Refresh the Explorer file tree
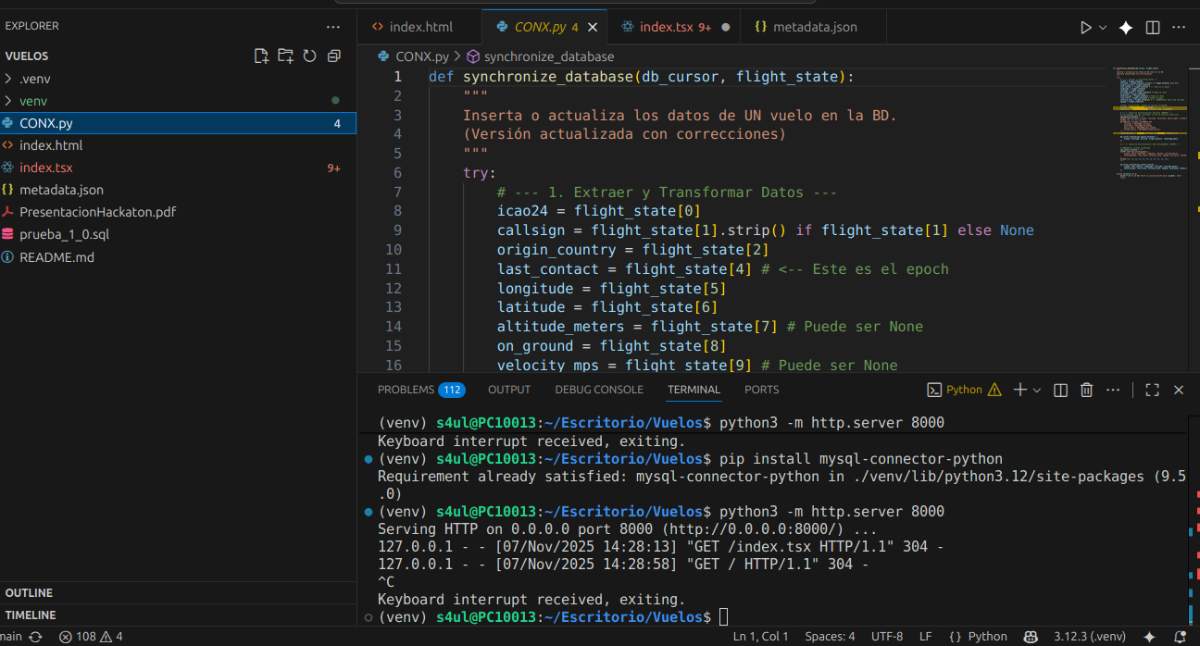 (309, 56)
